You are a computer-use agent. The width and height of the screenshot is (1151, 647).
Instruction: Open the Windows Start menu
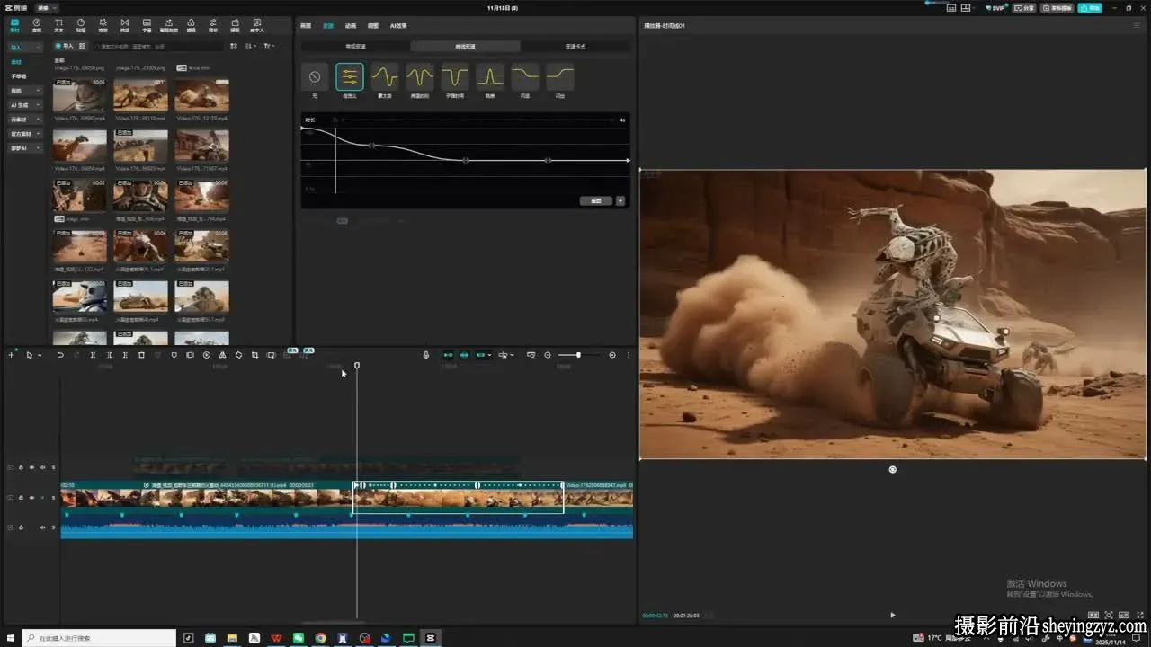[11, 638]
